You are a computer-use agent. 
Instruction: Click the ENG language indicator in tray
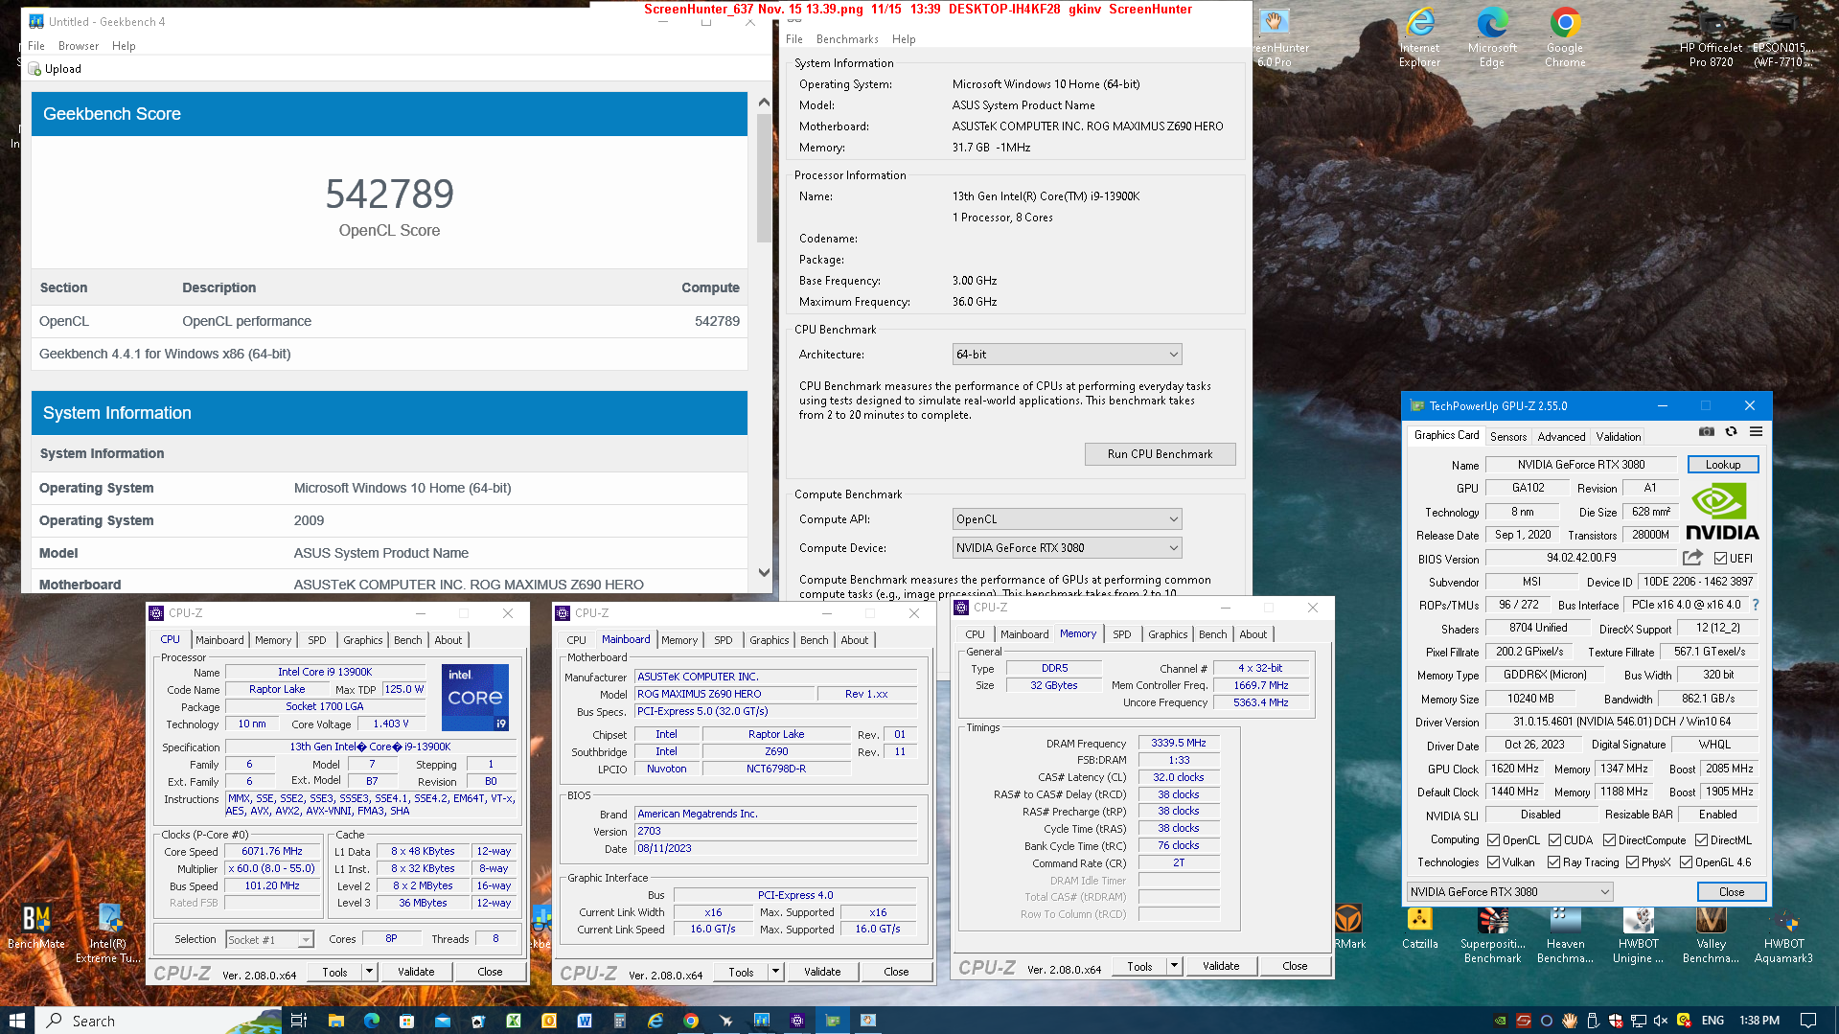pos(1713,1021)
